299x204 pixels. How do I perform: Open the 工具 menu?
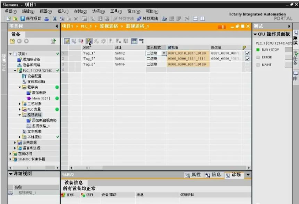(x=116, y=12)
